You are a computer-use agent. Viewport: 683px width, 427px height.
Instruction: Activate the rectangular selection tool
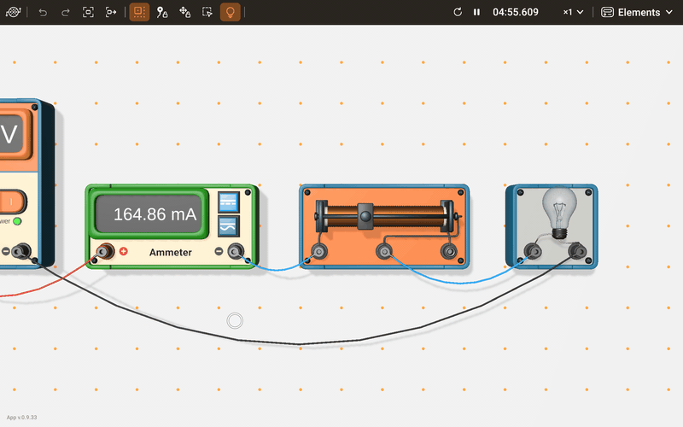tap(207, 12)
